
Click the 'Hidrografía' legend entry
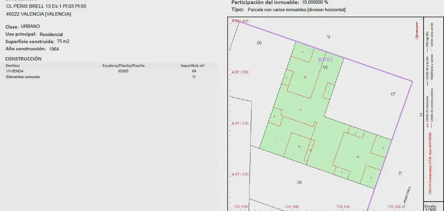pyautogui.click(x=427, y=39)
